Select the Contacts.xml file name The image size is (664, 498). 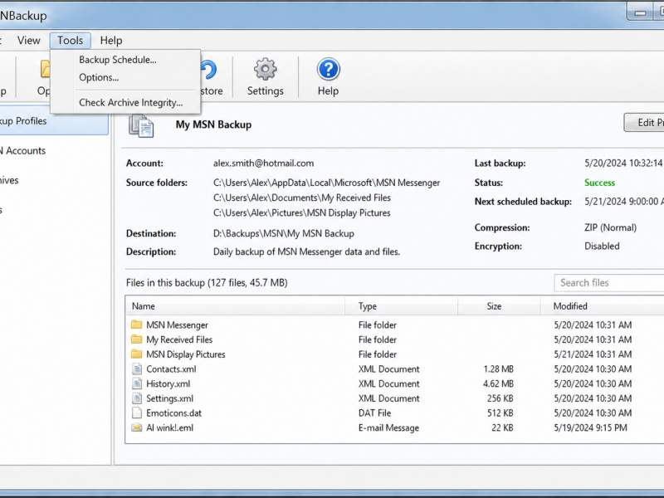(171, 369)
